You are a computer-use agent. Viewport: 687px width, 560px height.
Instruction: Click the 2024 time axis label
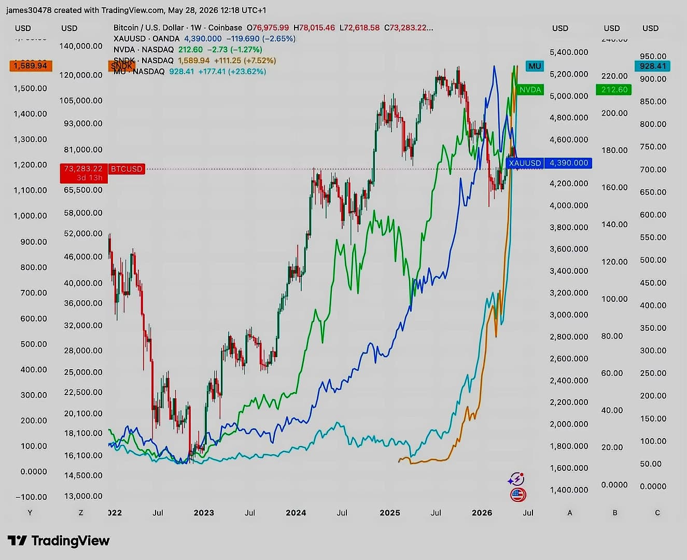pos(296,513)
